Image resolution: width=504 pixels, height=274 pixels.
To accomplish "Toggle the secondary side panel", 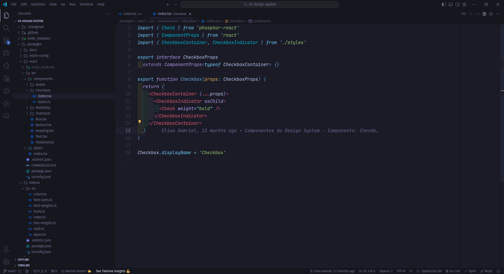I will tap(457, 4).
